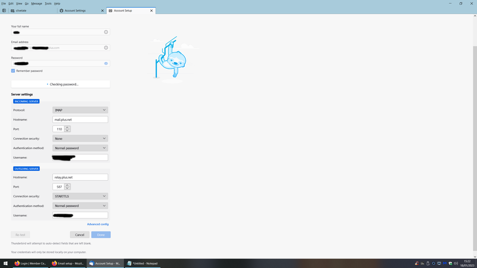
Task: Switch to Firefox Login Member Centre taskbar window
Action: pos(31,263)
